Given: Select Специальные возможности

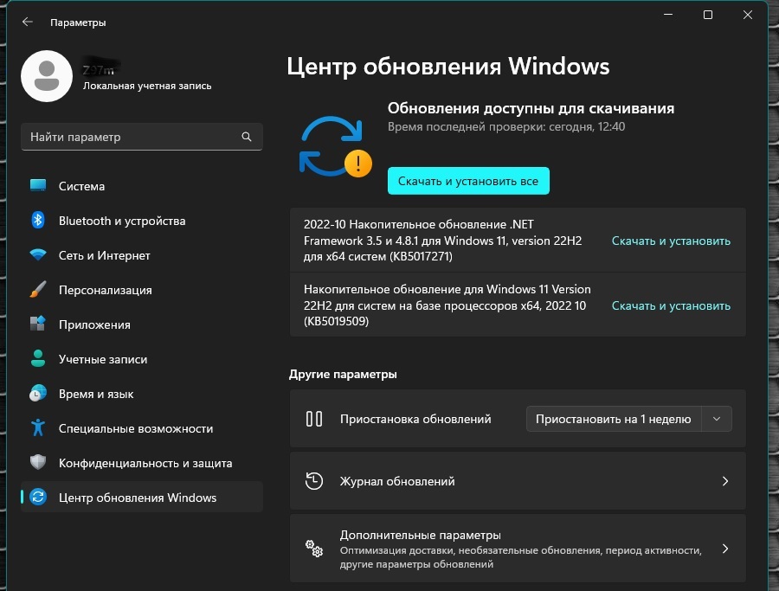Looking at the screenshot, I should (x=142, y=428).
